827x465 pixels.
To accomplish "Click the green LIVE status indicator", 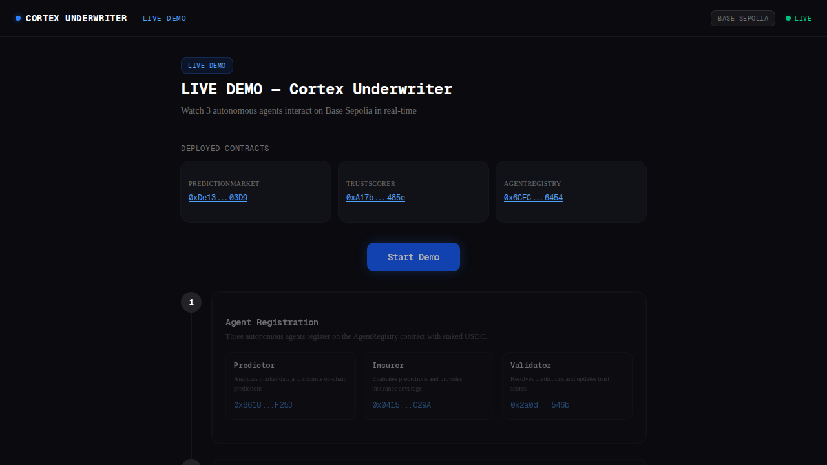I will (799, 18).
